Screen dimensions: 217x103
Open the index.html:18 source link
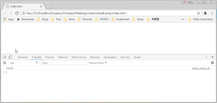(201, 68)
